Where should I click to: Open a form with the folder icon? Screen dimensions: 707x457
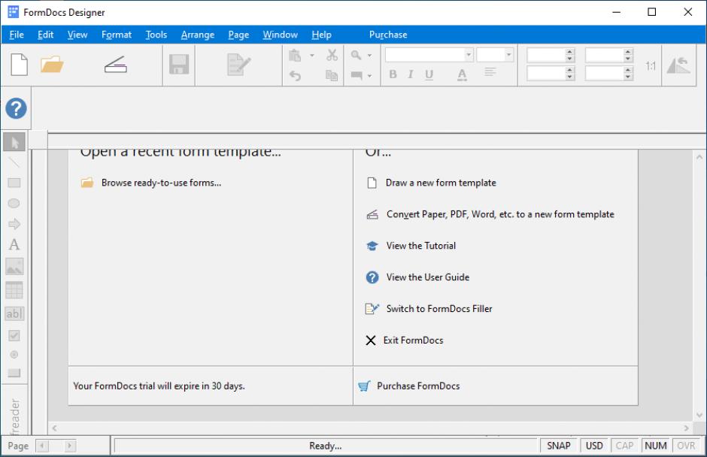click(x=52, y=65)
